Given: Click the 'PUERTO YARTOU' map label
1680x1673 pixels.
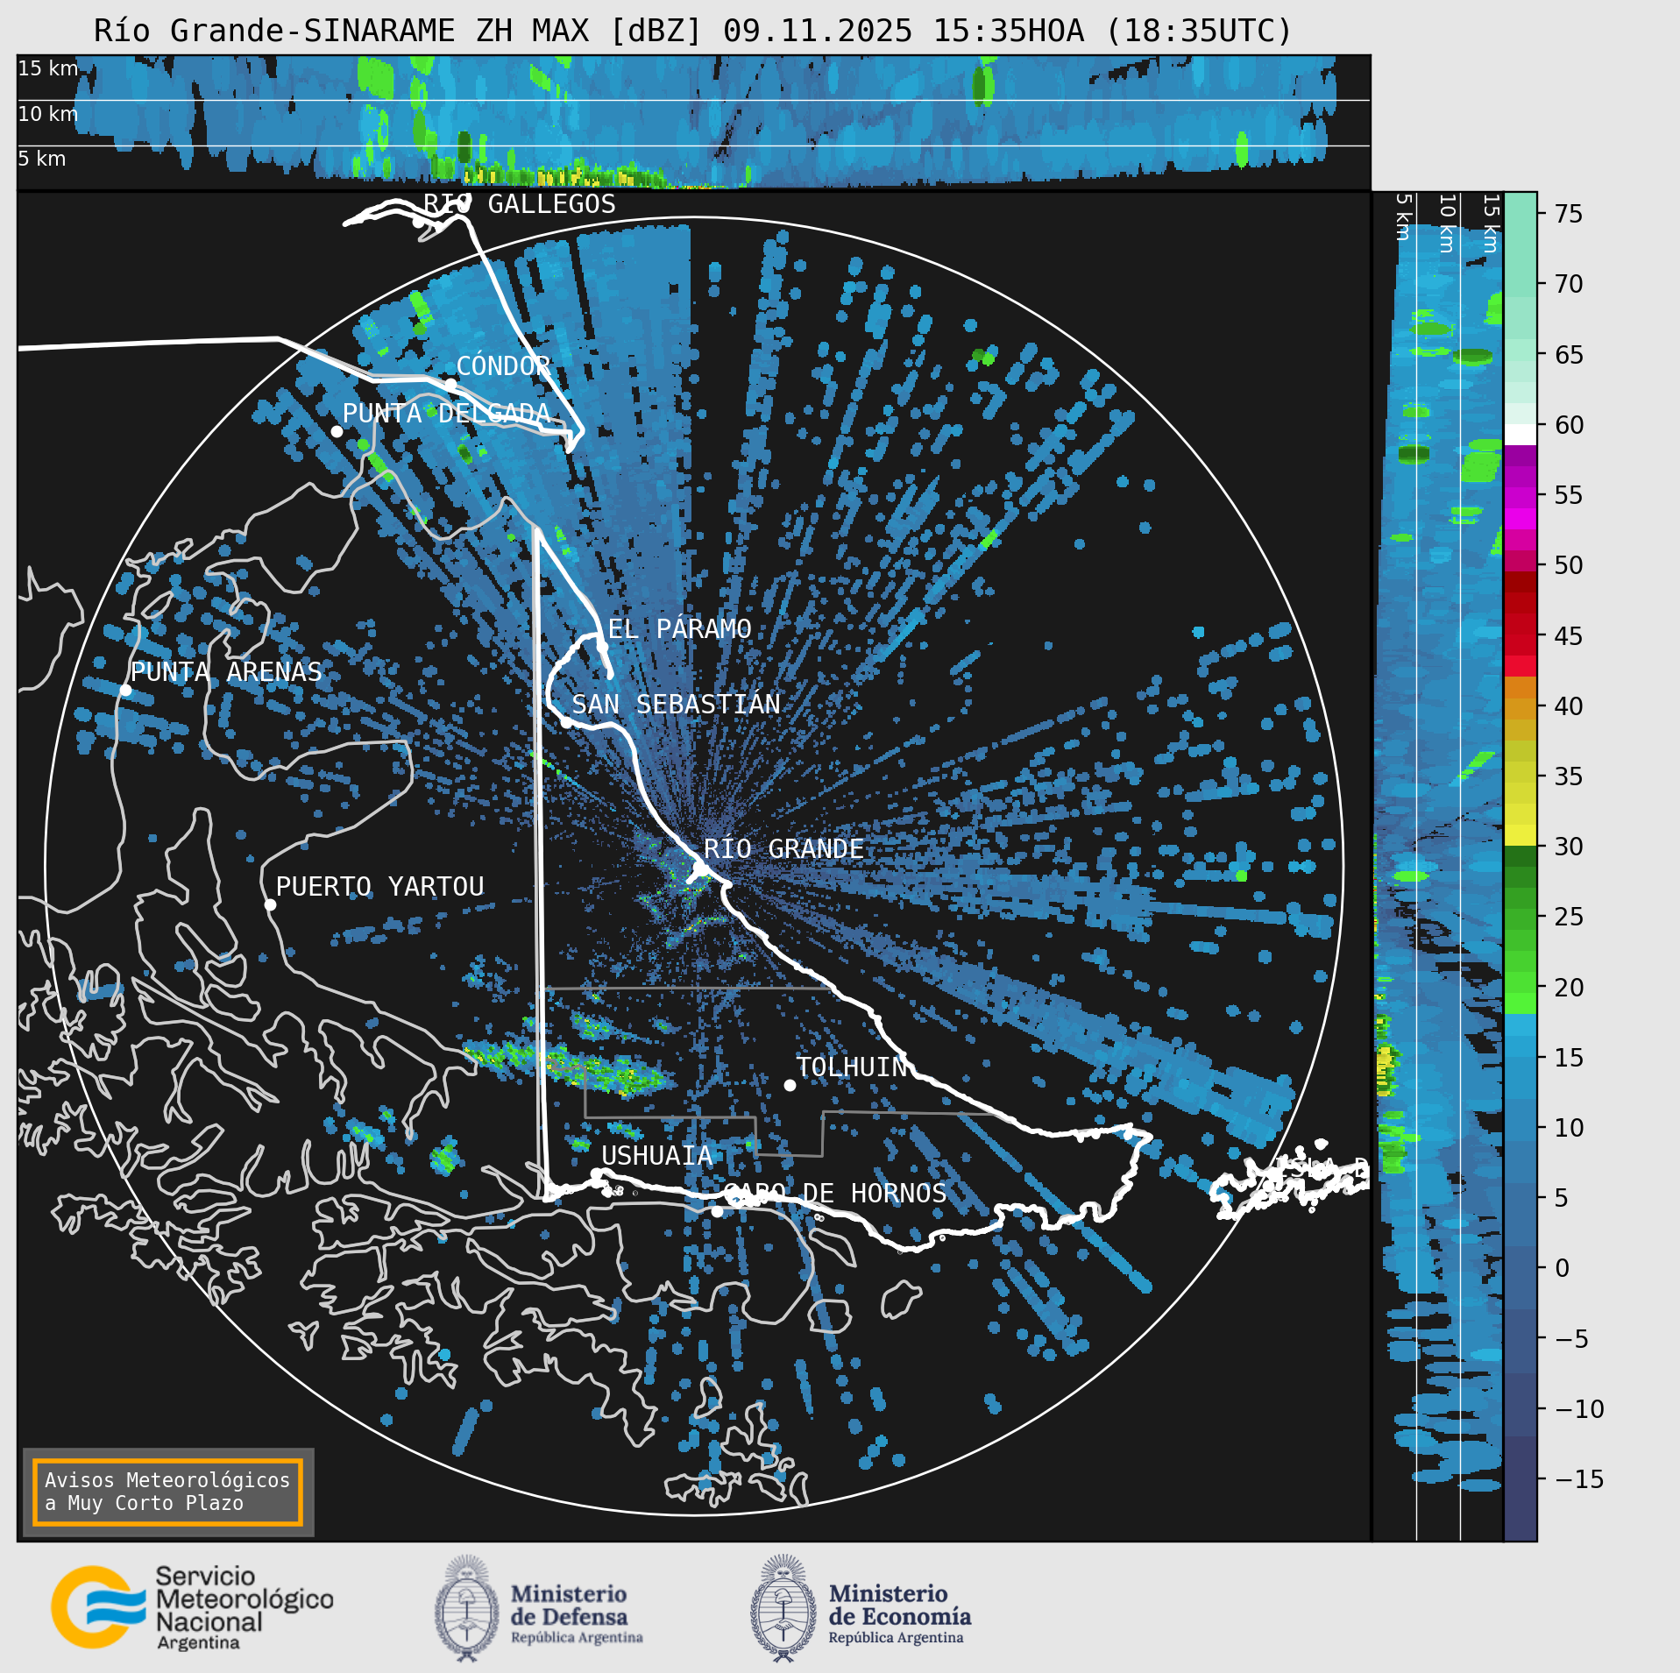Looking at the screenshot, I should click(379, 886).
